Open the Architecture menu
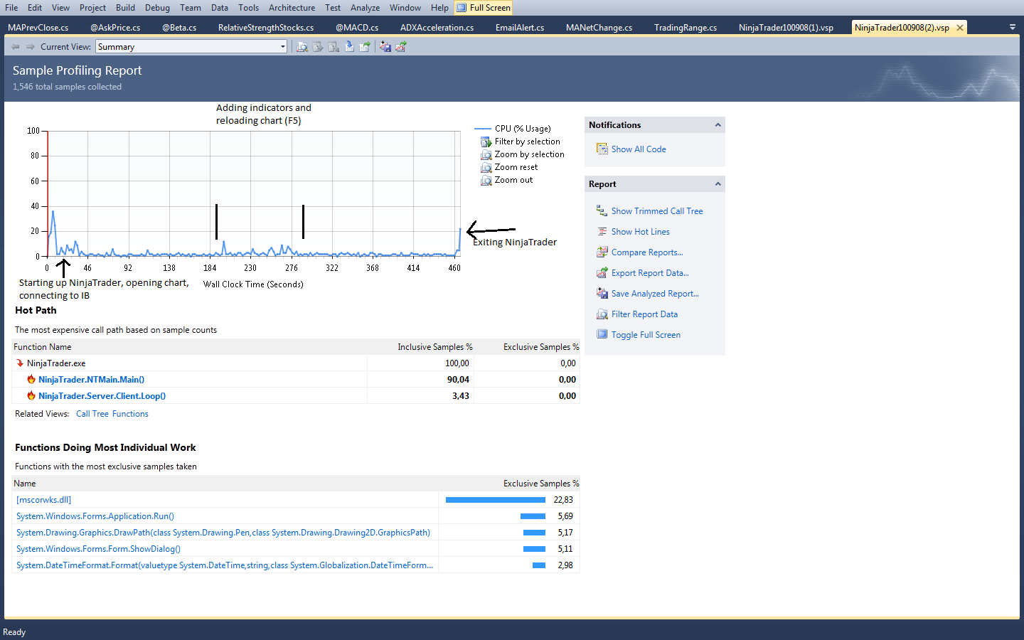 pos(292,8)
